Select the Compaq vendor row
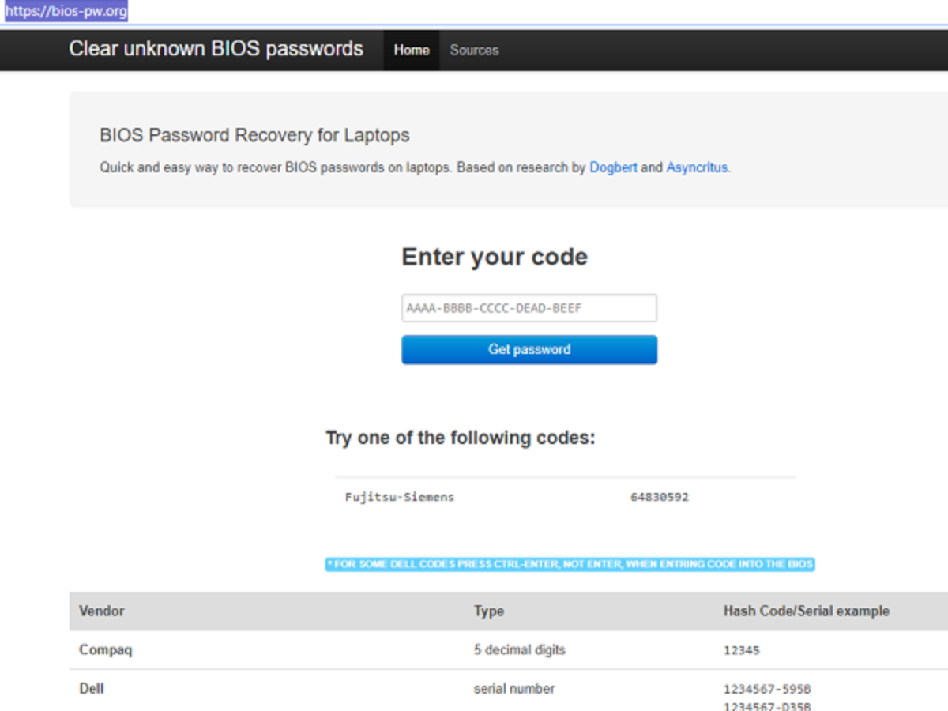Screen dimensions: 948x711 pos(106,650)
